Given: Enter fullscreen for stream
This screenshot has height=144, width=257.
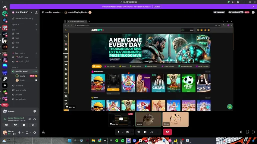Looking at the screenshot, I should [253, 132].
